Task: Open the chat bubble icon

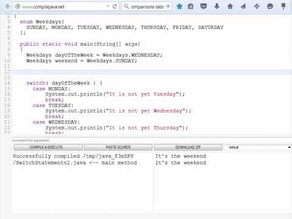Action: [270, 7]
